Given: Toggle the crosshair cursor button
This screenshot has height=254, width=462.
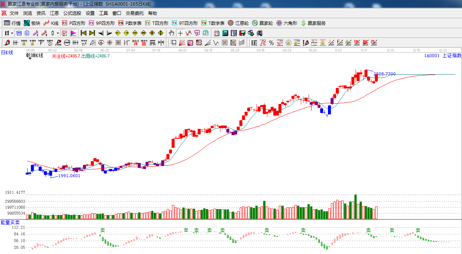Looking at the screenshot, I should click(180, 33).
